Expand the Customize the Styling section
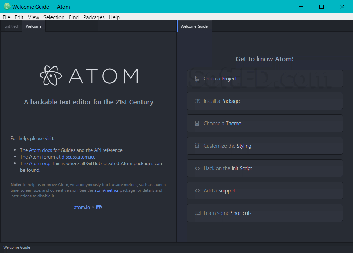The image size is (353, 253). (265, 146)
